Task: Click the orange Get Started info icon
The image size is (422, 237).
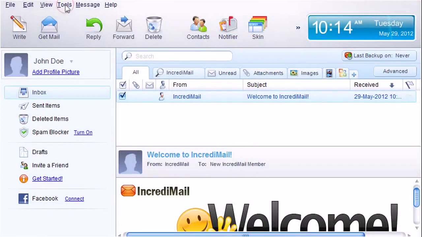Action: coord(23,179)
